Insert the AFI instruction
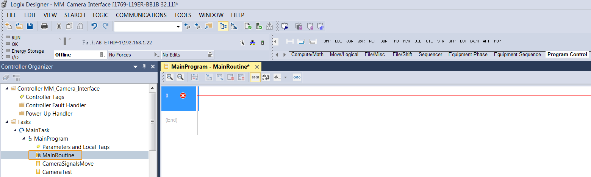591x177 pixels. click(x=486, y=41)
